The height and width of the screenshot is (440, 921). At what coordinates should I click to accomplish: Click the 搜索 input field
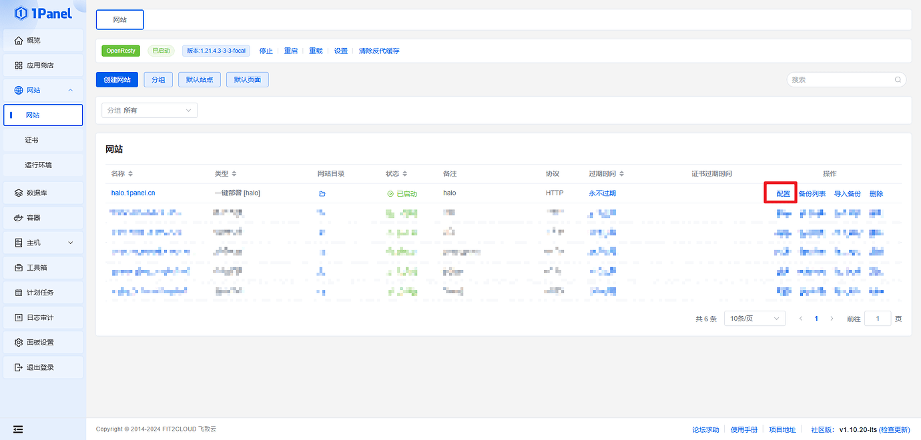[841, 80]
